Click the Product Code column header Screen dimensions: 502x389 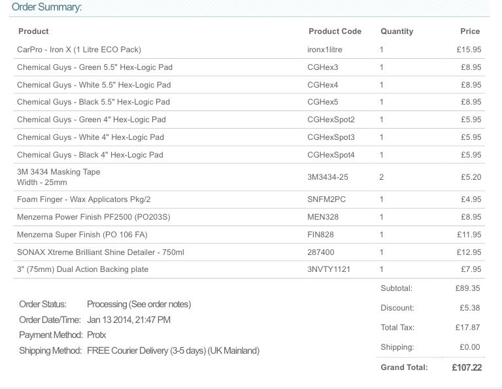pos(335,31)
